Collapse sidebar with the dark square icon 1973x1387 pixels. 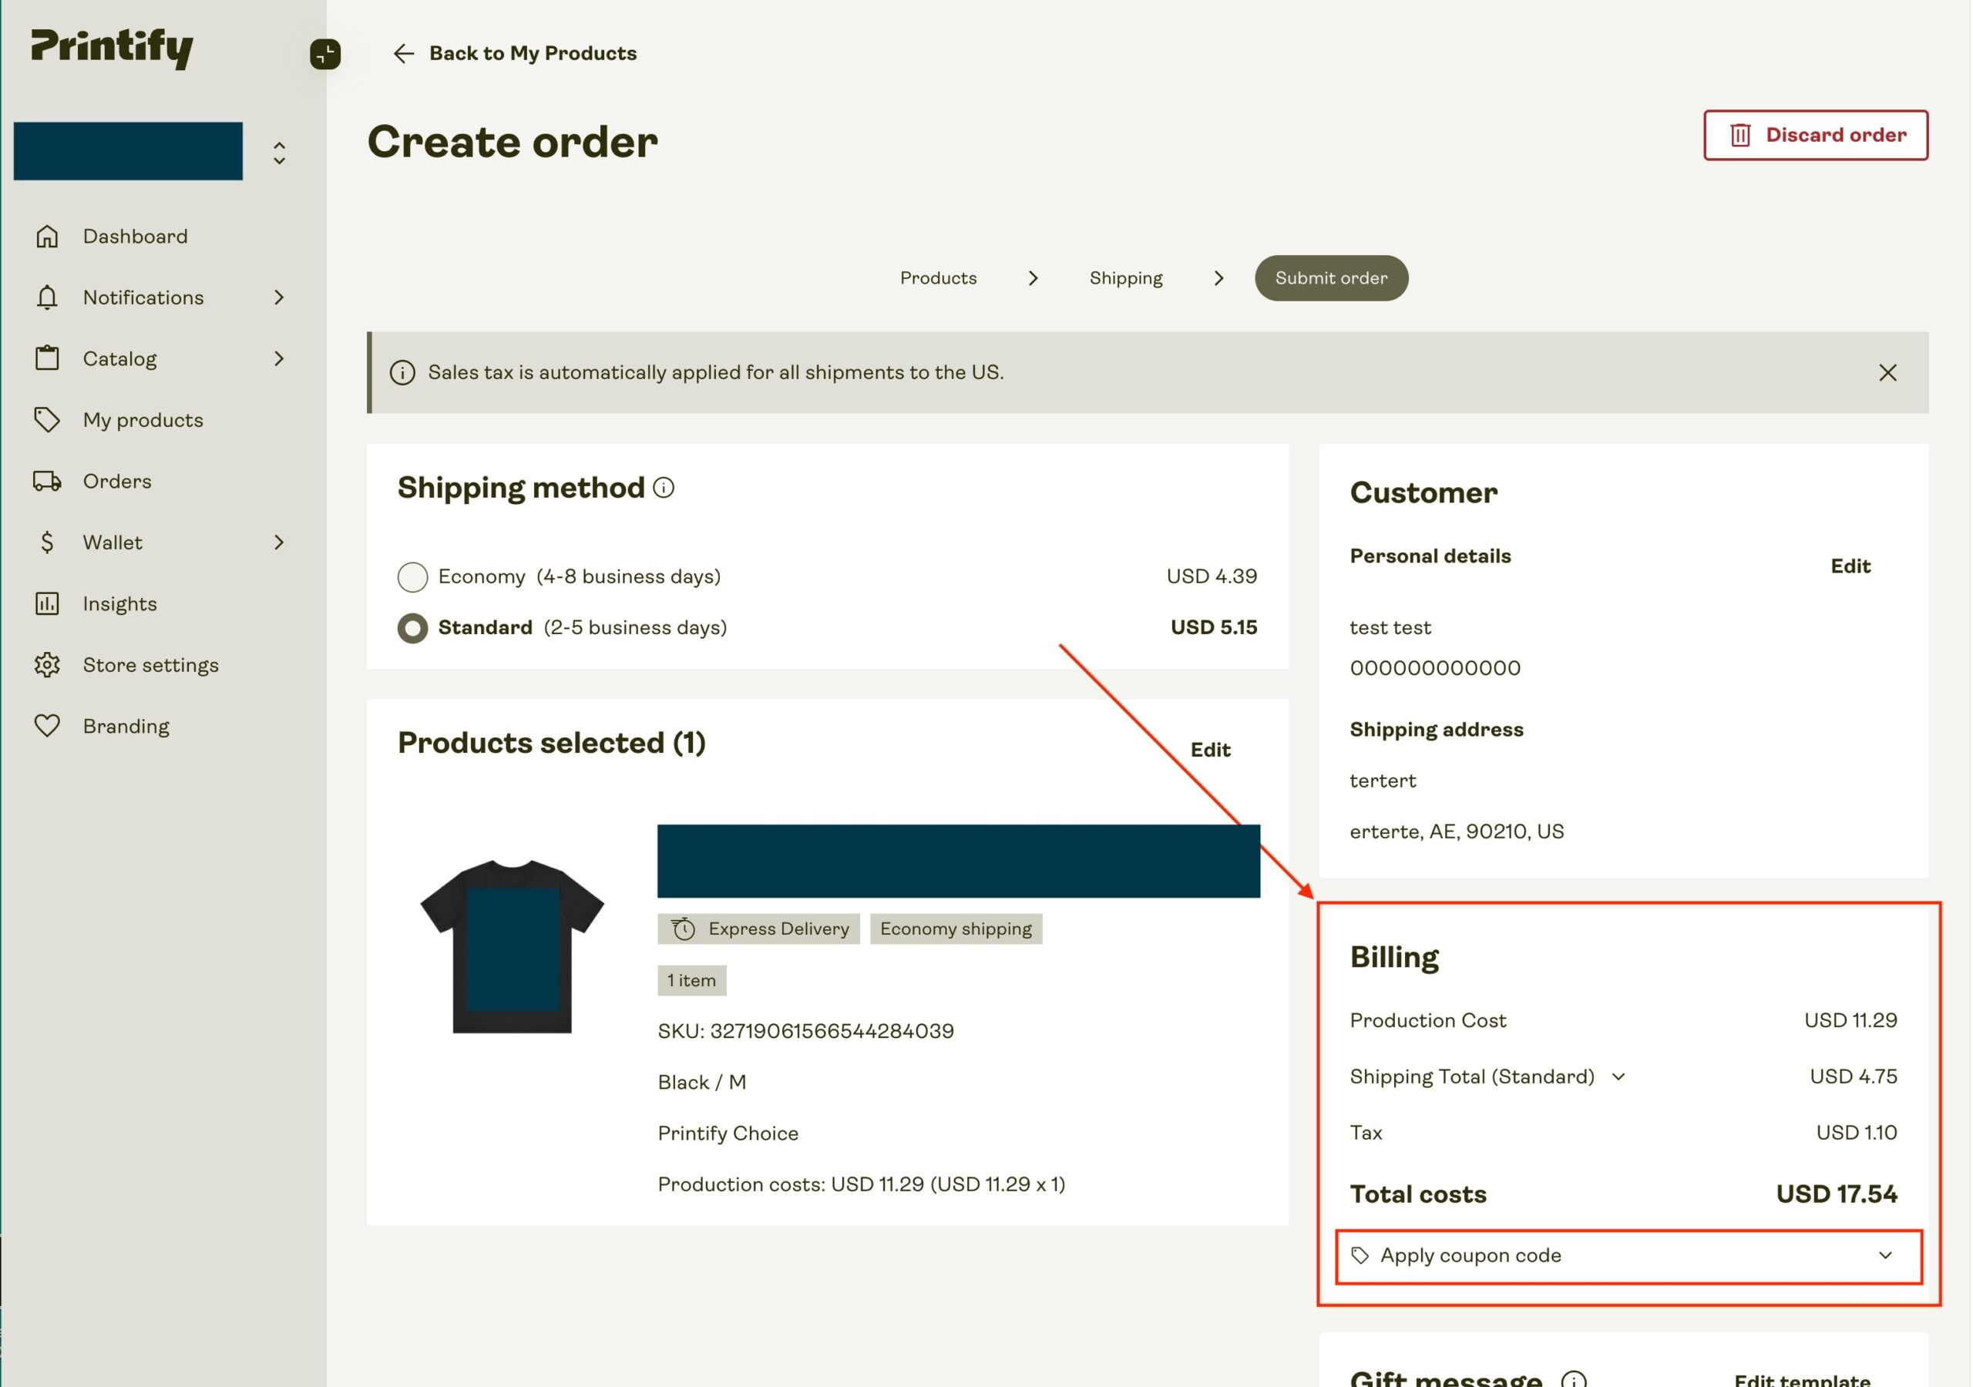[324, 54]
